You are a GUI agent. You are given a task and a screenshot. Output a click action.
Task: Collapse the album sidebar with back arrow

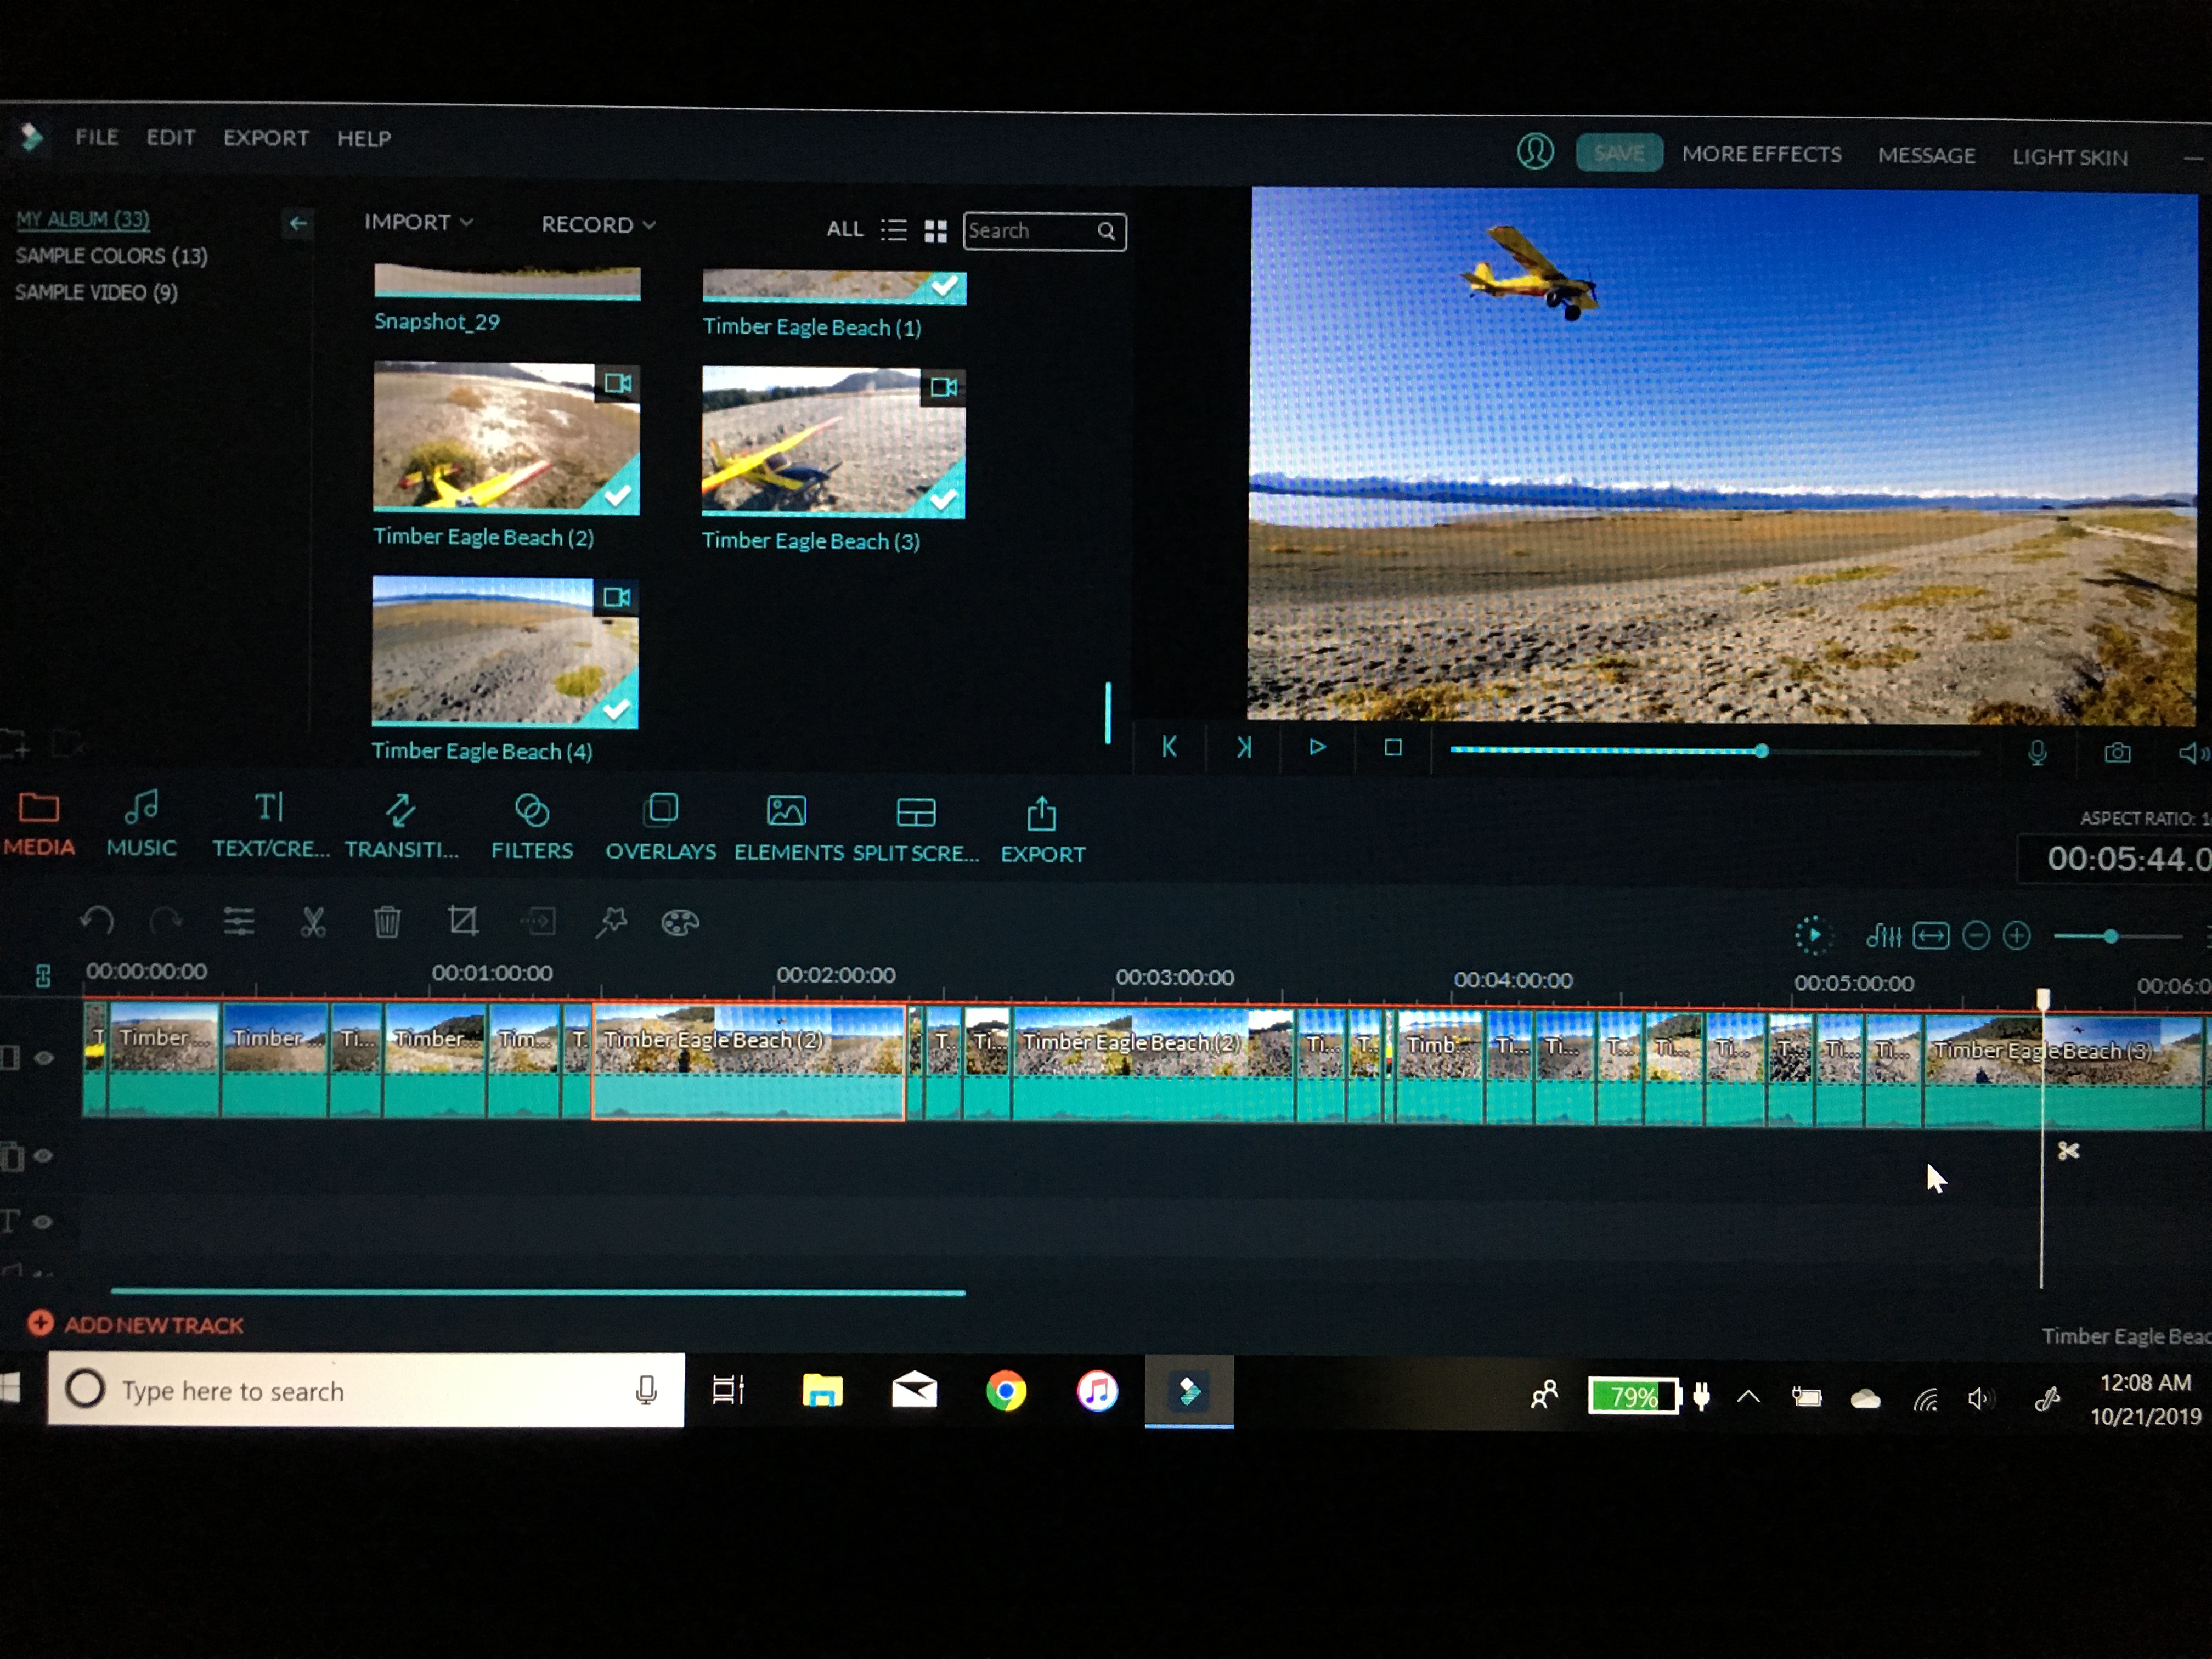(298, 223)
